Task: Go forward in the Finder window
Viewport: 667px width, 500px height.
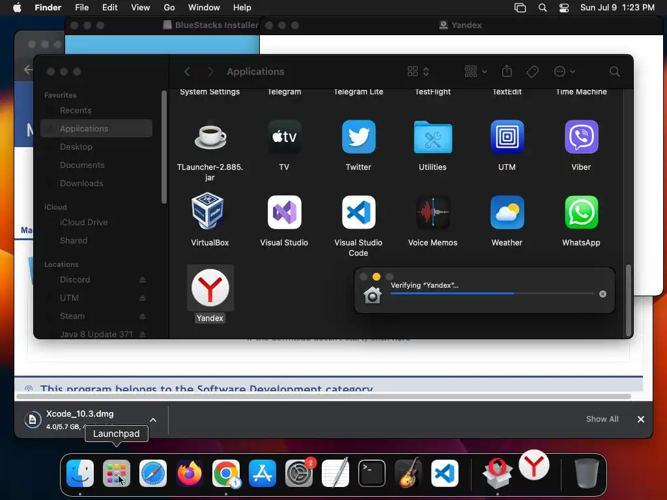Action: [x=210, y=72]
